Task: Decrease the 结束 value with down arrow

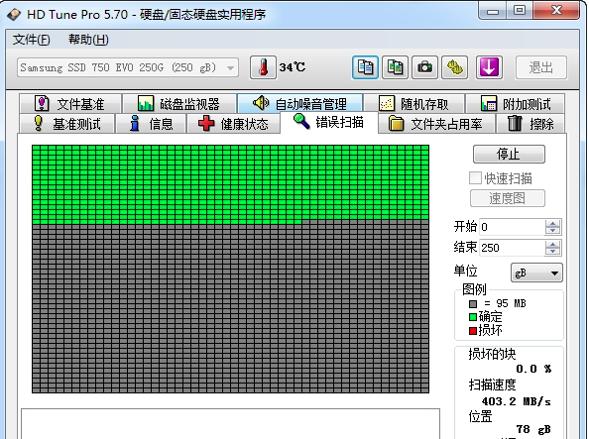Action: pos(552,252)
